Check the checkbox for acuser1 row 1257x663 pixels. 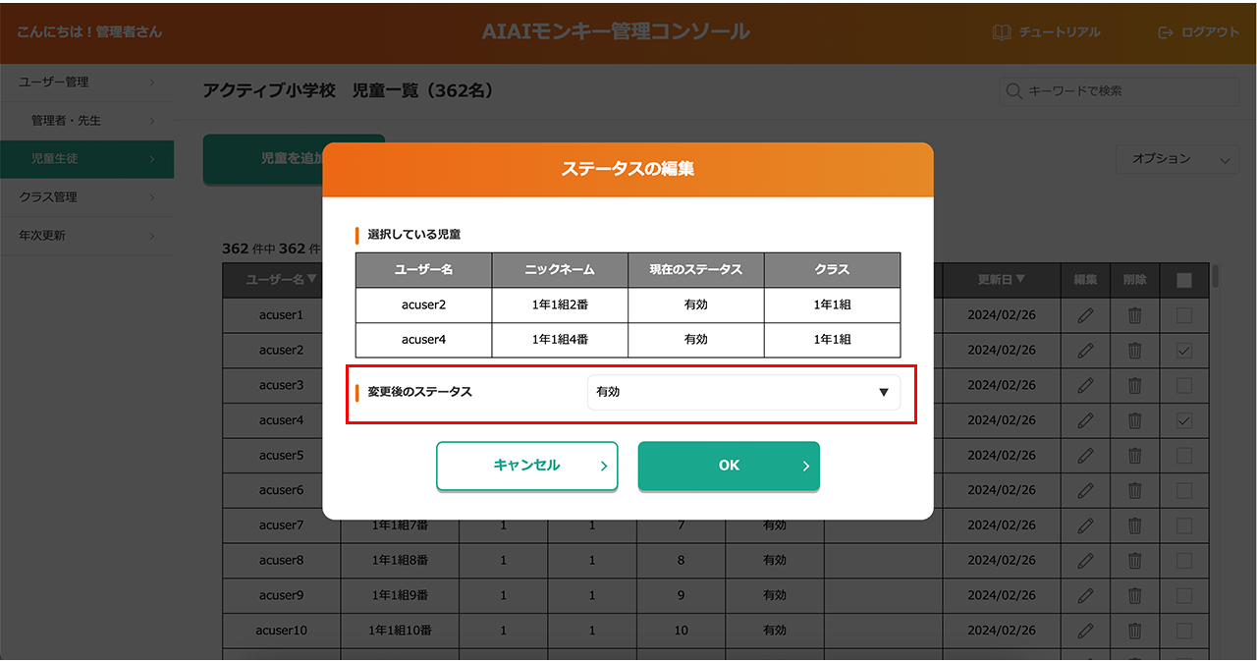pyautogui.click(x=1184, y=315)
